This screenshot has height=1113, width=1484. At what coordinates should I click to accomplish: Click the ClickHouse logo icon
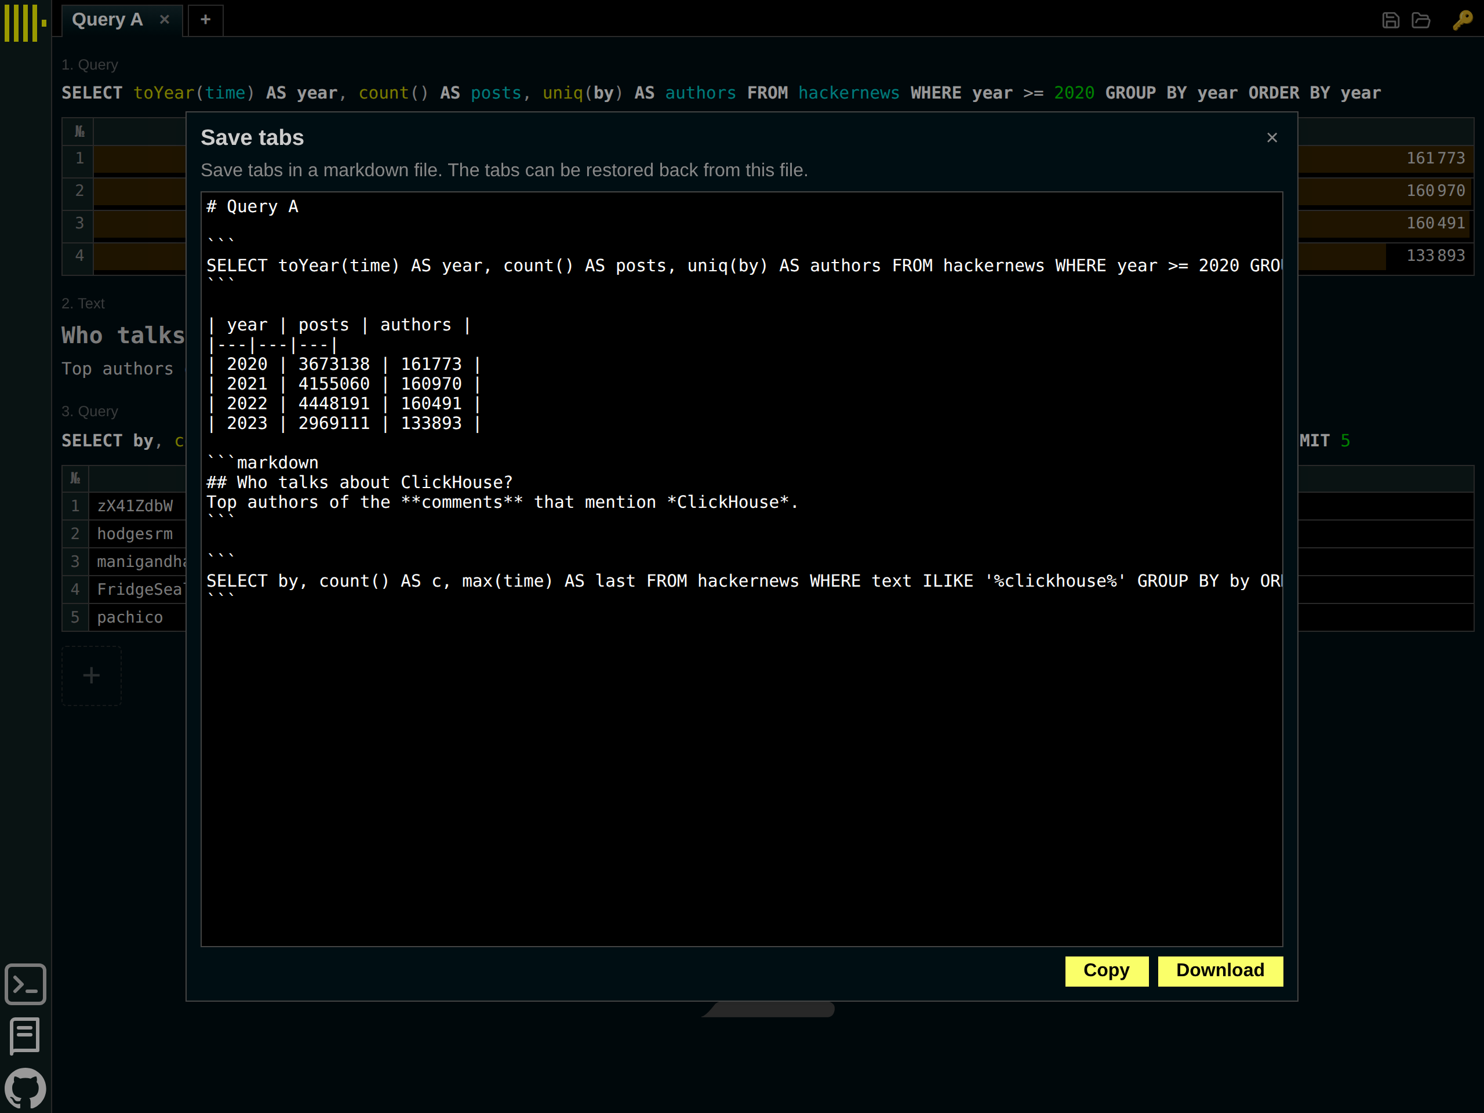click(26, 23)
